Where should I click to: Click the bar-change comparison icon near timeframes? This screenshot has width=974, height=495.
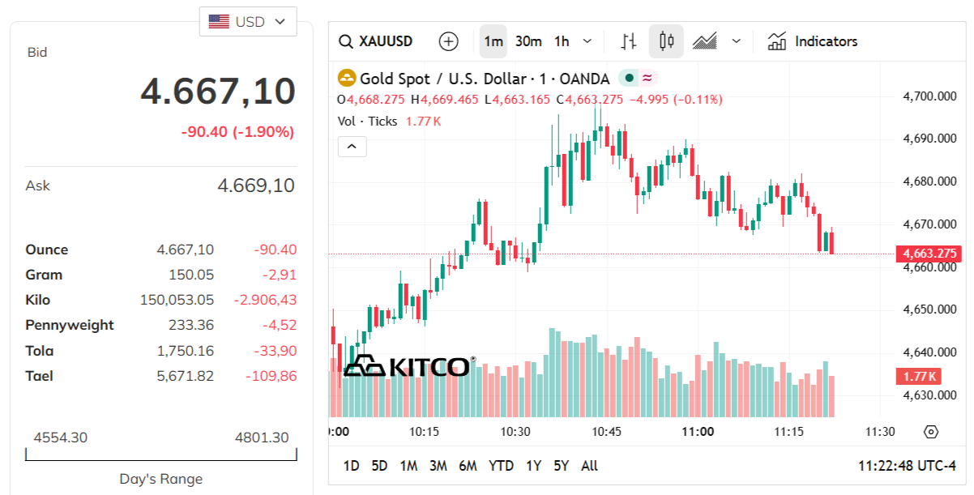click(627, 41)
